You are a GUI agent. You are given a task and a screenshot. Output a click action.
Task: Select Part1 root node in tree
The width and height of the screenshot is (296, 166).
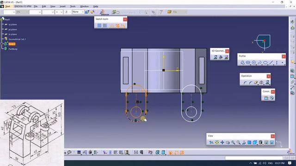pos(7,19)
